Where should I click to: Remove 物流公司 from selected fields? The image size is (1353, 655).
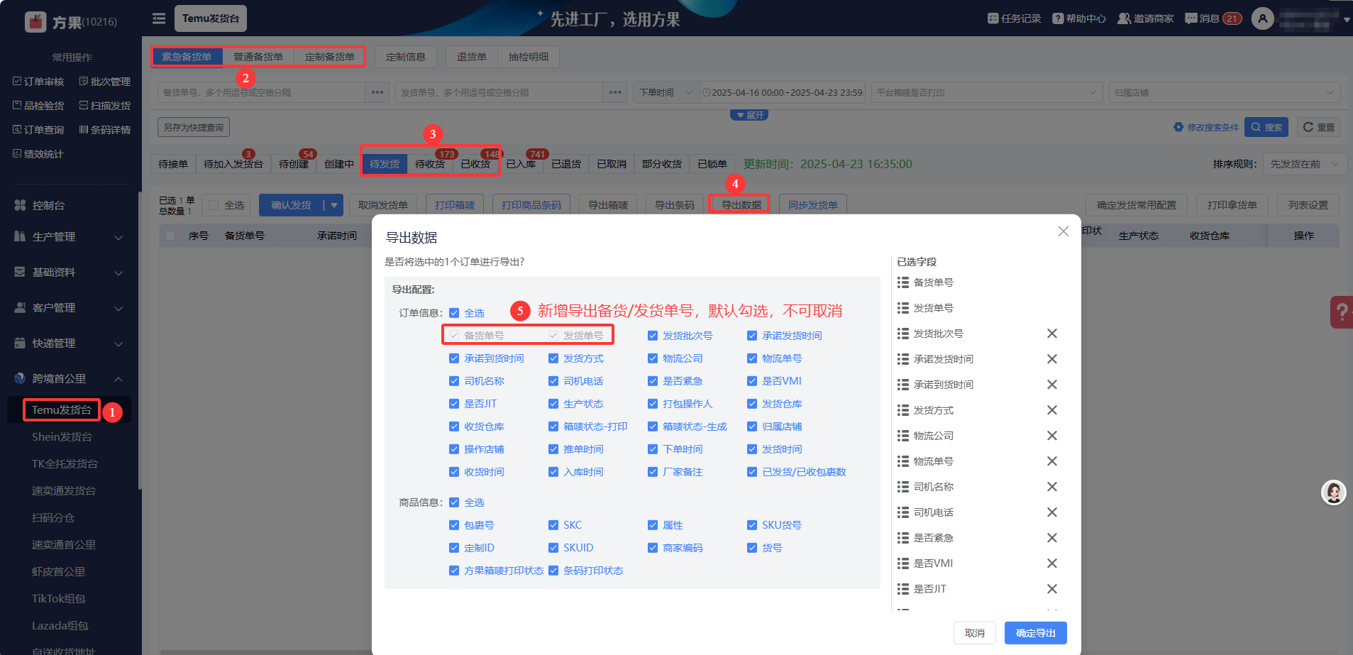pos(1052,436)
